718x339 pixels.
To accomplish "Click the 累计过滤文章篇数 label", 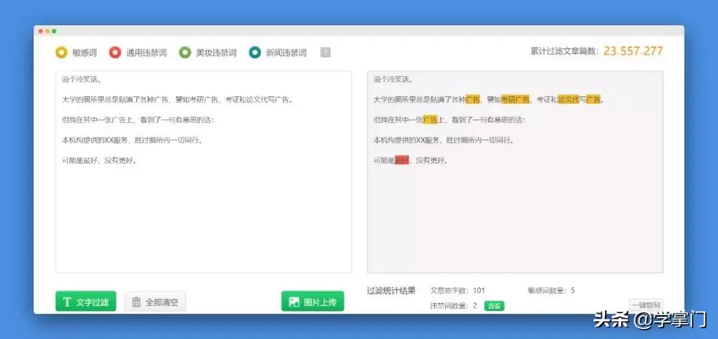I will (x=564, y=51).
